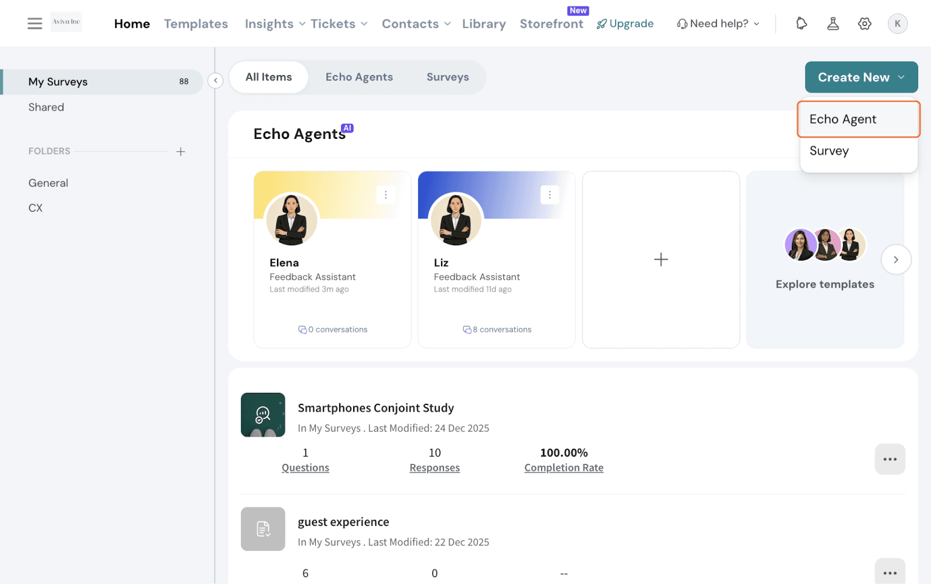Switch to the Echo Agents tab

359,77
